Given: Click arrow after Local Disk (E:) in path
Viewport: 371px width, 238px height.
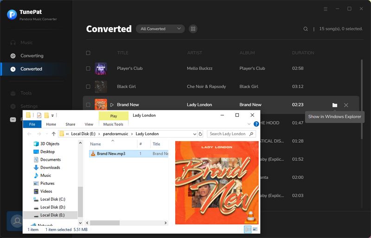Looking at the screenshot, I should tap(99, 134).
